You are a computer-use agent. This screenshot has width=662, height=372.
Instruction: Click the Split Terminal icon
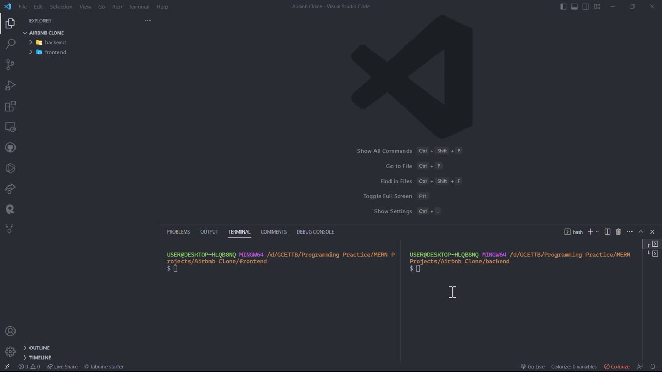607,232
